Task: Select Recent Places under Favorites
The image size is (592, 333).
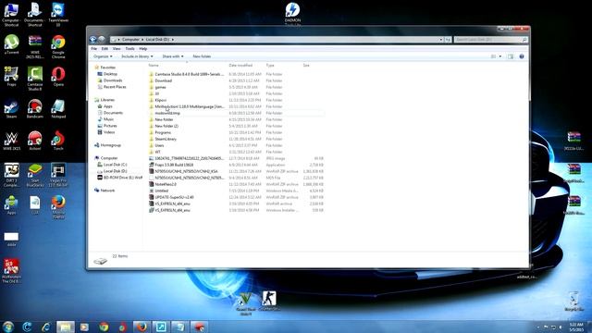Action: (112, 87)
